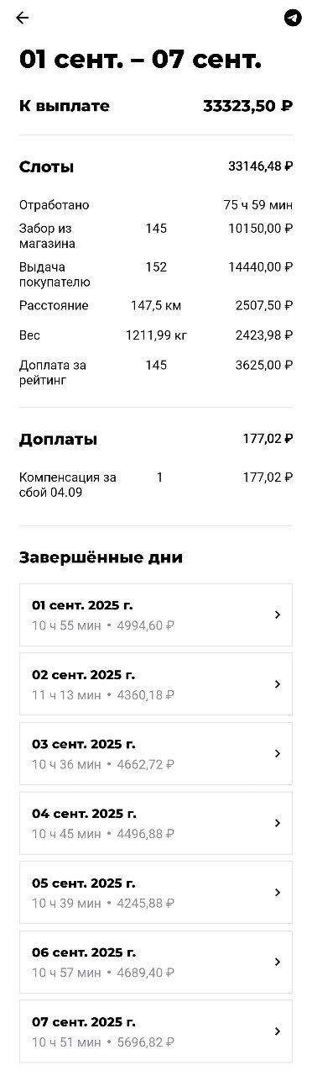Tap the 04 сент. 2025 г. chevron arrow
Screen dimensions: 312x1076
point(278,823)
